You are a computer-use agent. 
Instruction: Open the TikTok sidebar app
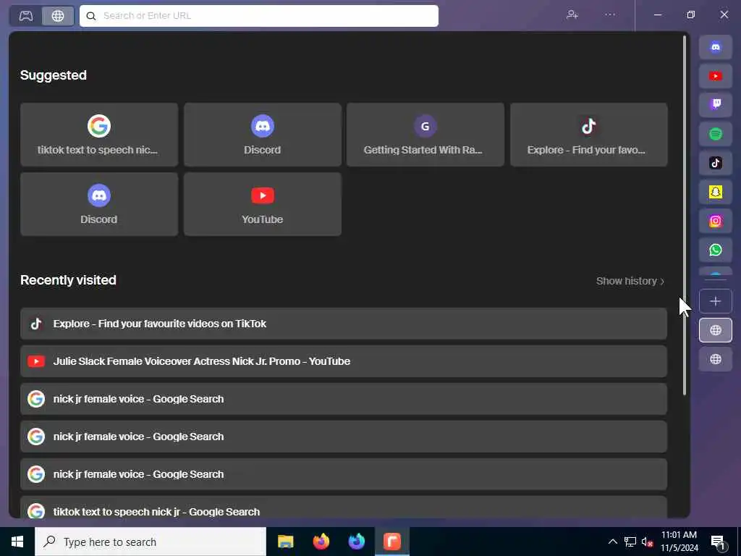tap(715, 163)
